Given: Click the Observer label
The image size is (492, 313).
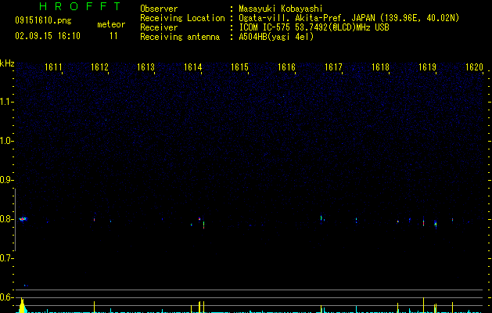Looking at the screenshot, I should [x=159, y=9].
